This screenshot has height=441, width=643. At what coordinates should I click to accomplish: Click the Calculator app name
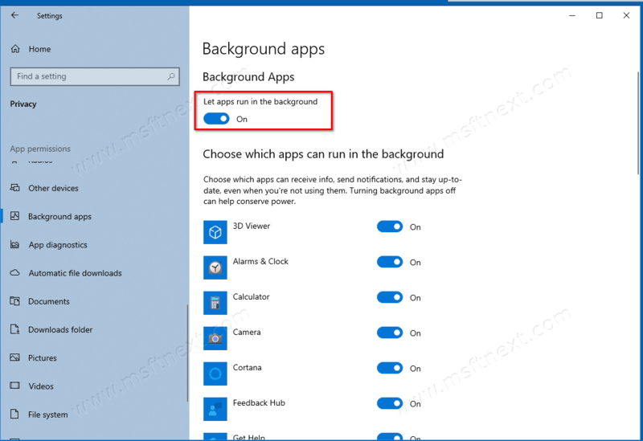[251, 296]
